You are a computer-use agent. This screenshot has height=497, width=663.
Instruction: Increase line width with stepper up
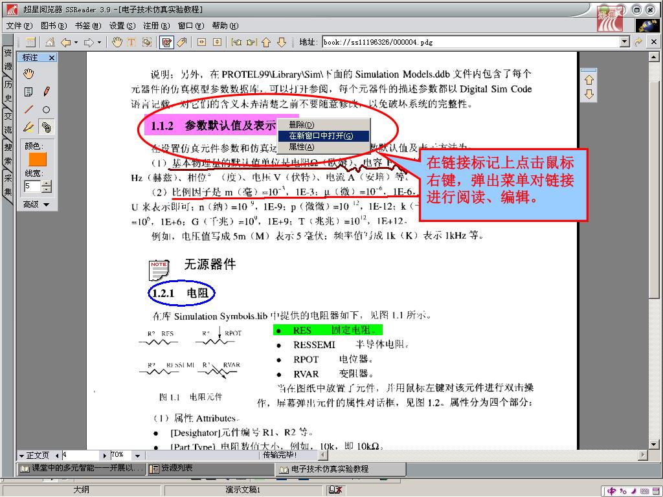[47, 183]
